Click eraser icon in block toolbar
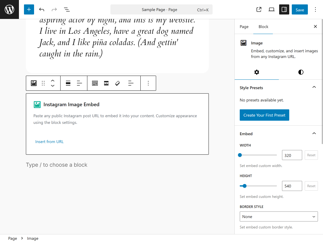 (117, 83)
